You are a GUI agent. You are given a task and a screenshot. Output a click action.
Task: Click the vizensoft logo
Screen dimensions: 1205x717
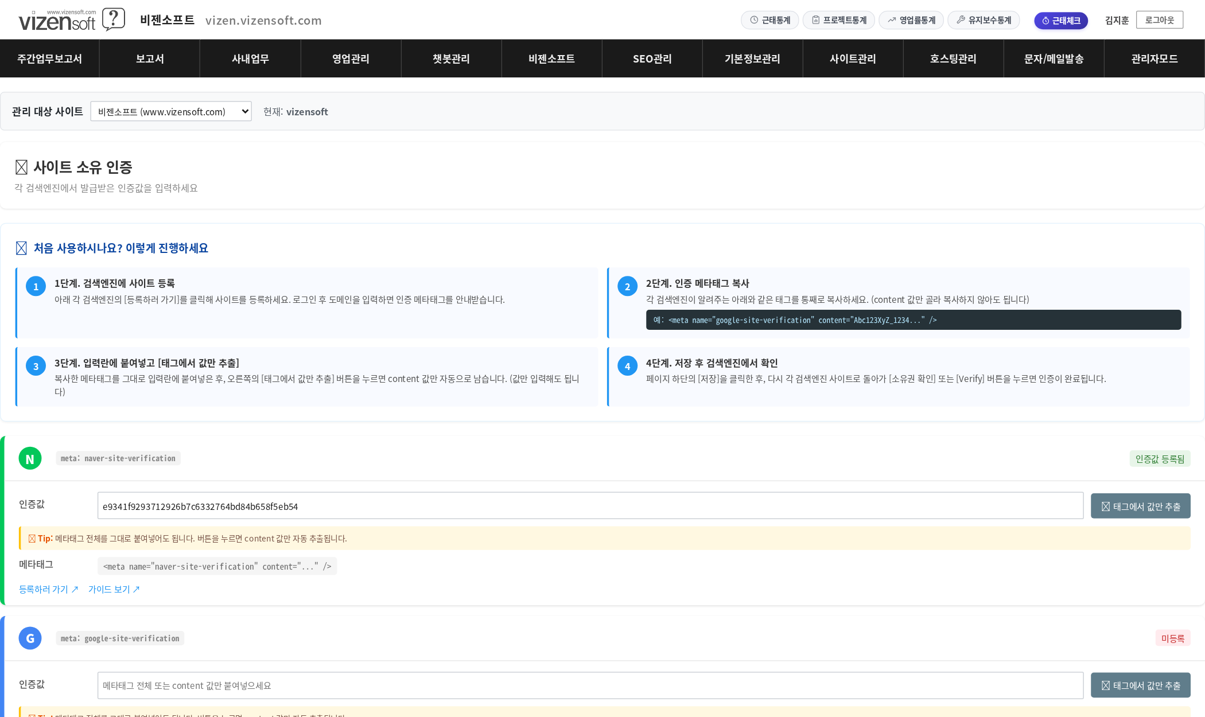[x=57, y=21]
